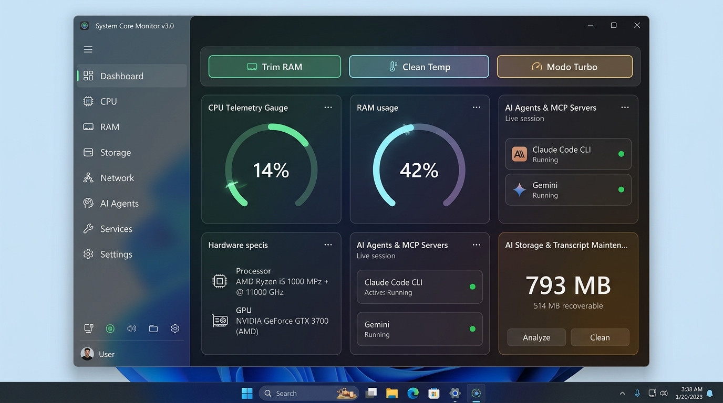Viewport: 723px width, 403px height.
Task: Click the Clean Temp button
Action: 419,67
